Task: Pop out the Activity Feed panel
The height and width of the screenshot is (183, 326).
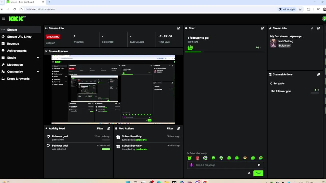Action: (109, 128)
